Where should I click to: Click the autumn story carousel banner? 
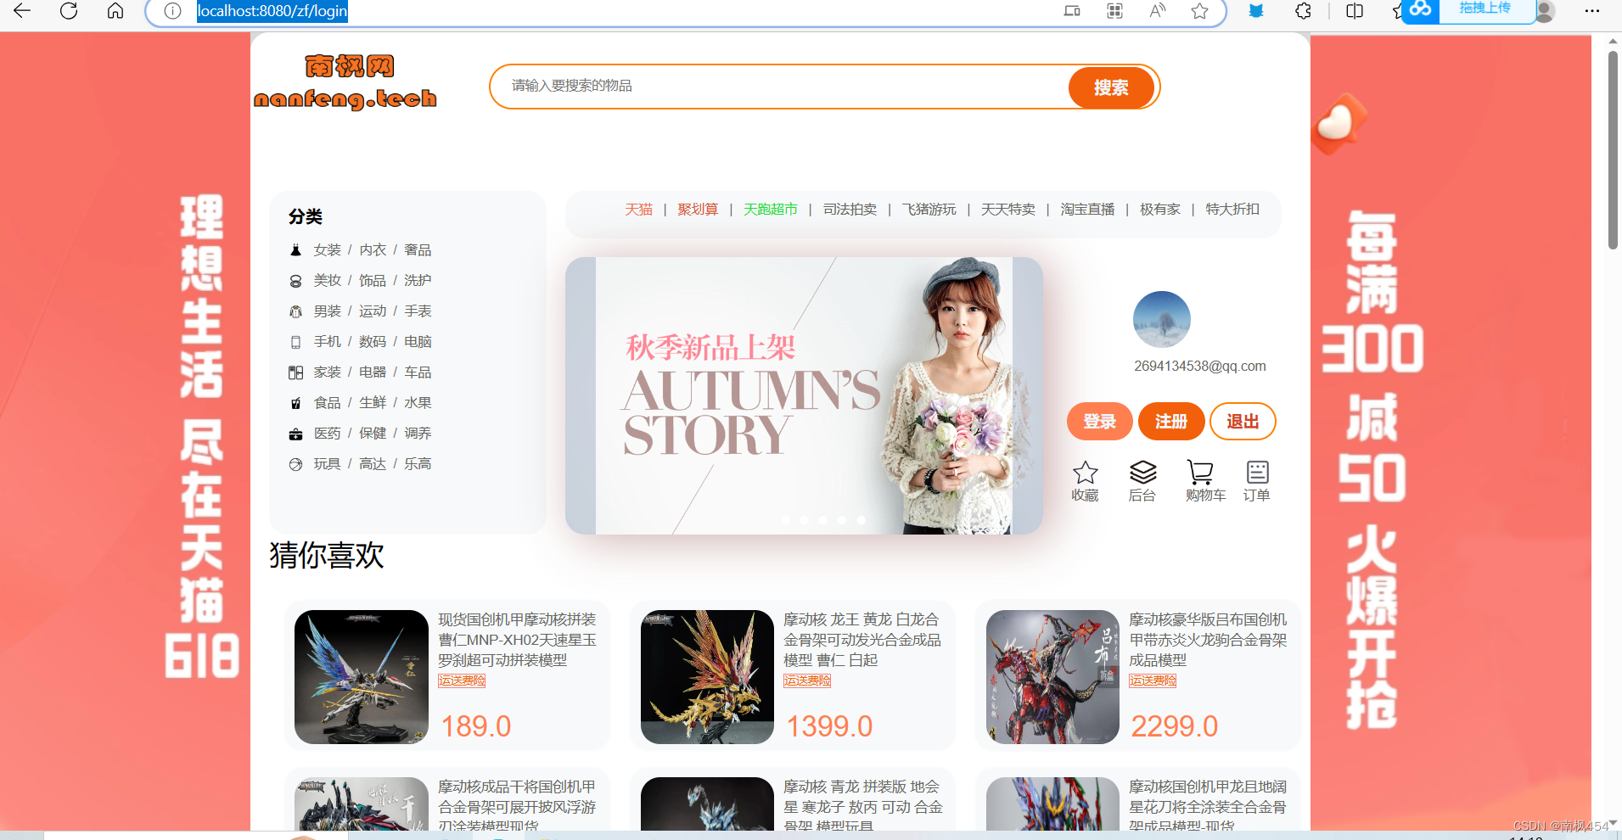(x=804, y=395)
